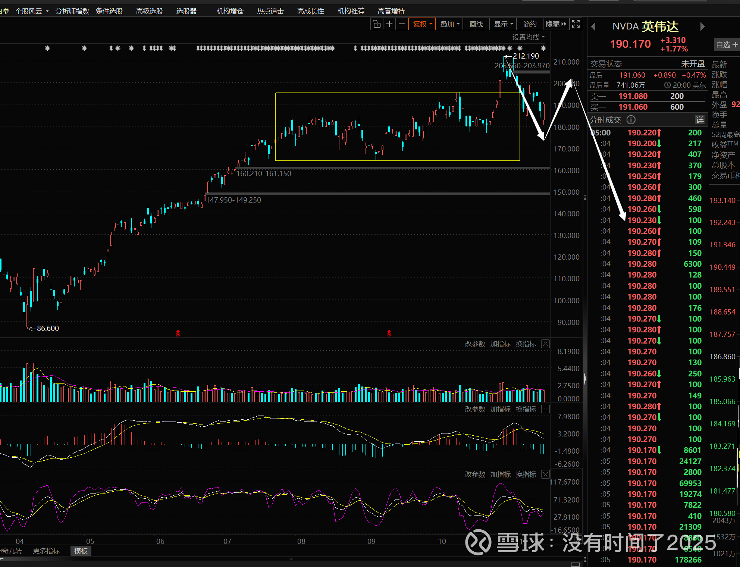Close the volume indicator panel

tap(545, 344)
